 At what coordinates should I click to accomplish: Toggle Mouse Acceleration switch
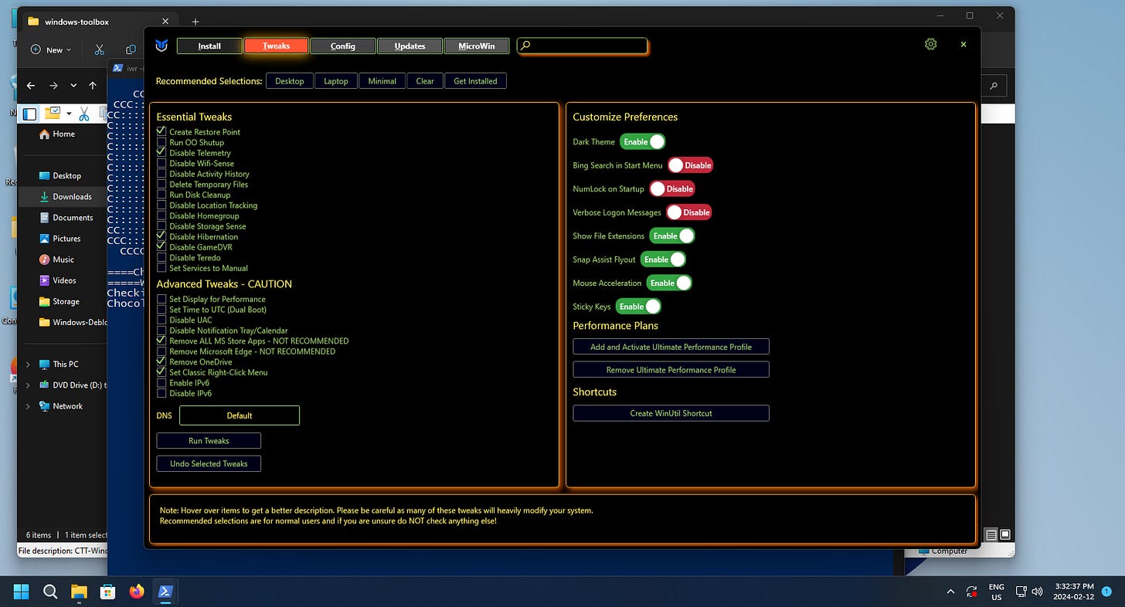tap(668, 283)
